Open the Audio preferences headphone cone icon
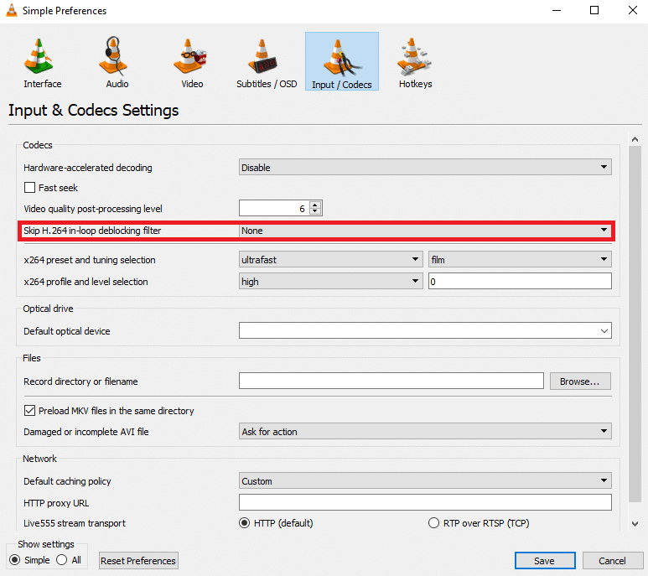 click(x=113, y=56)
